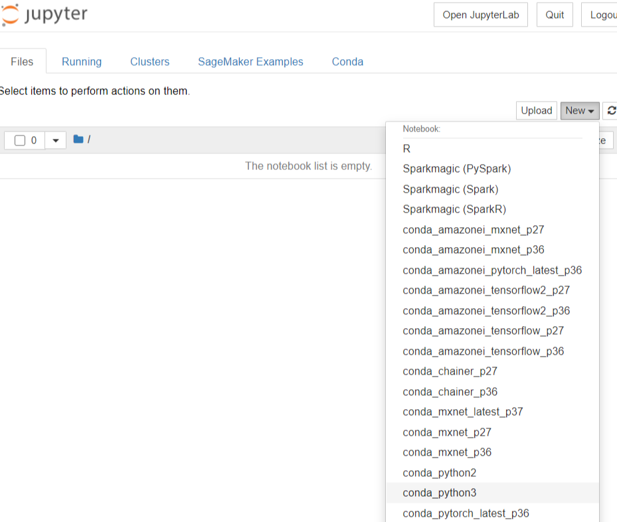Create a conda_python3 notebook
The width and height of the screenshot is (617, 522).
(x=492, y=493)
